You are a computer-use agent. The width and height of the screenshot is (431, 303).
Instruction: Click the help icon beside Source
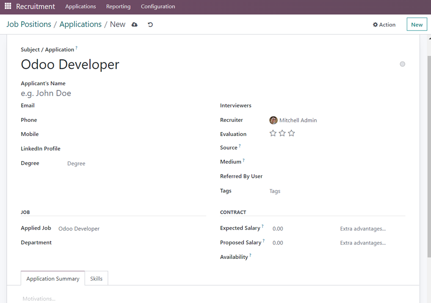click(x=240, y=146)
